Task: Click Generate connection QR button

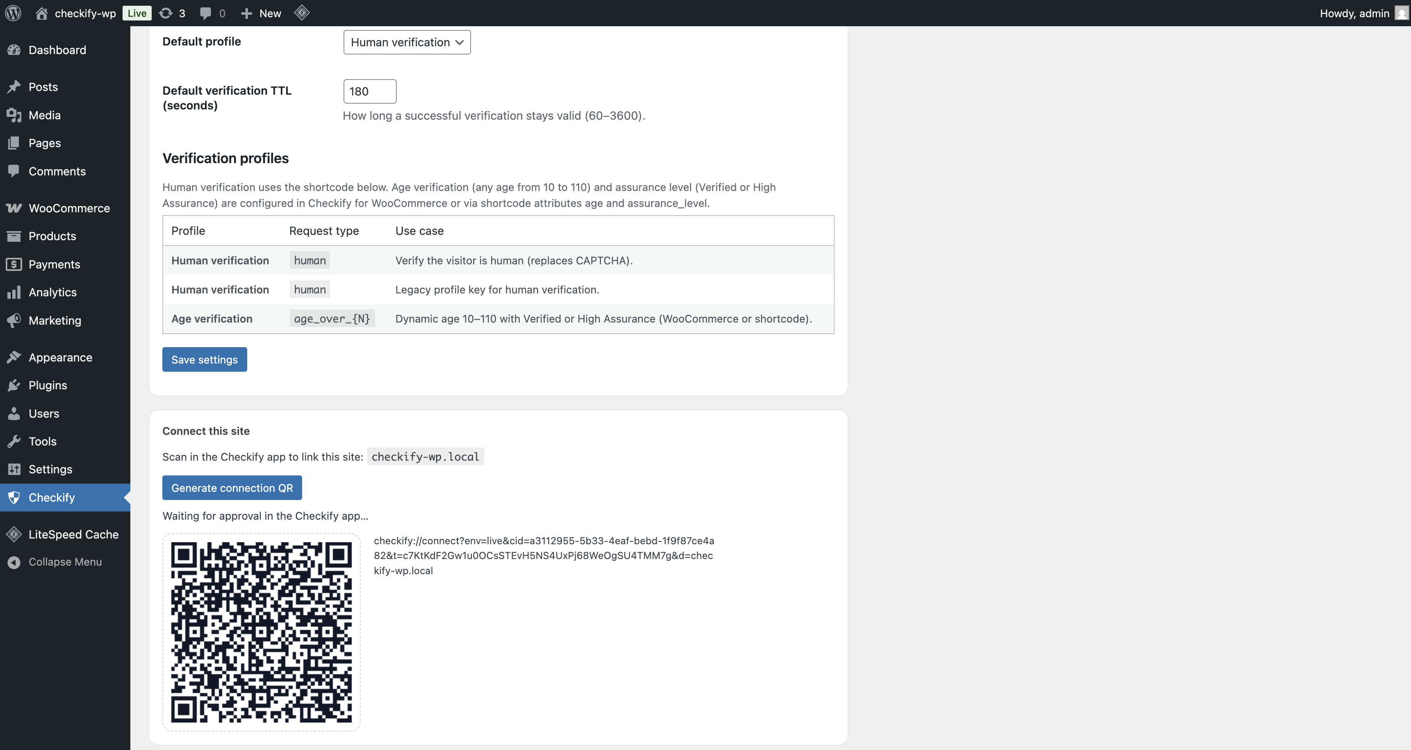Action: click(x=232, y=488)
